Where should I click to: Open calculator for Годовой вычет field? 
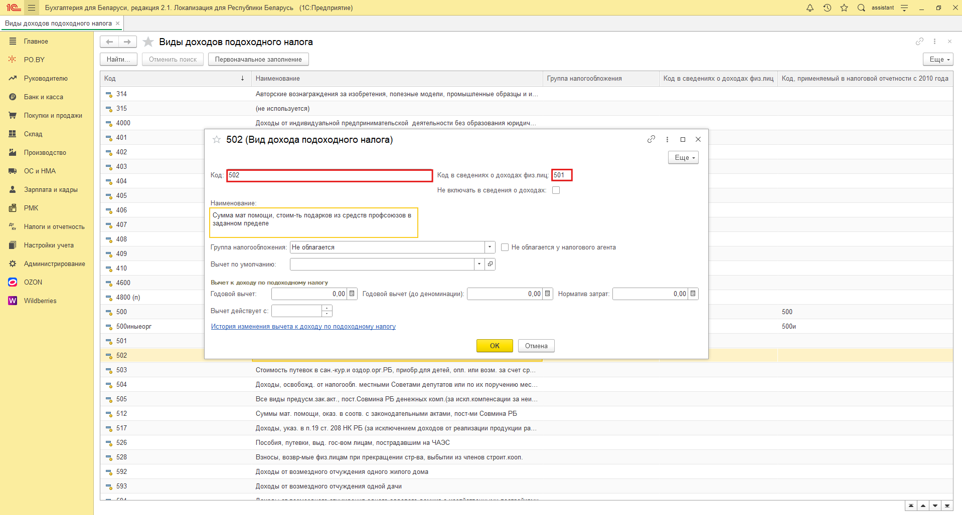pos(352,294)
